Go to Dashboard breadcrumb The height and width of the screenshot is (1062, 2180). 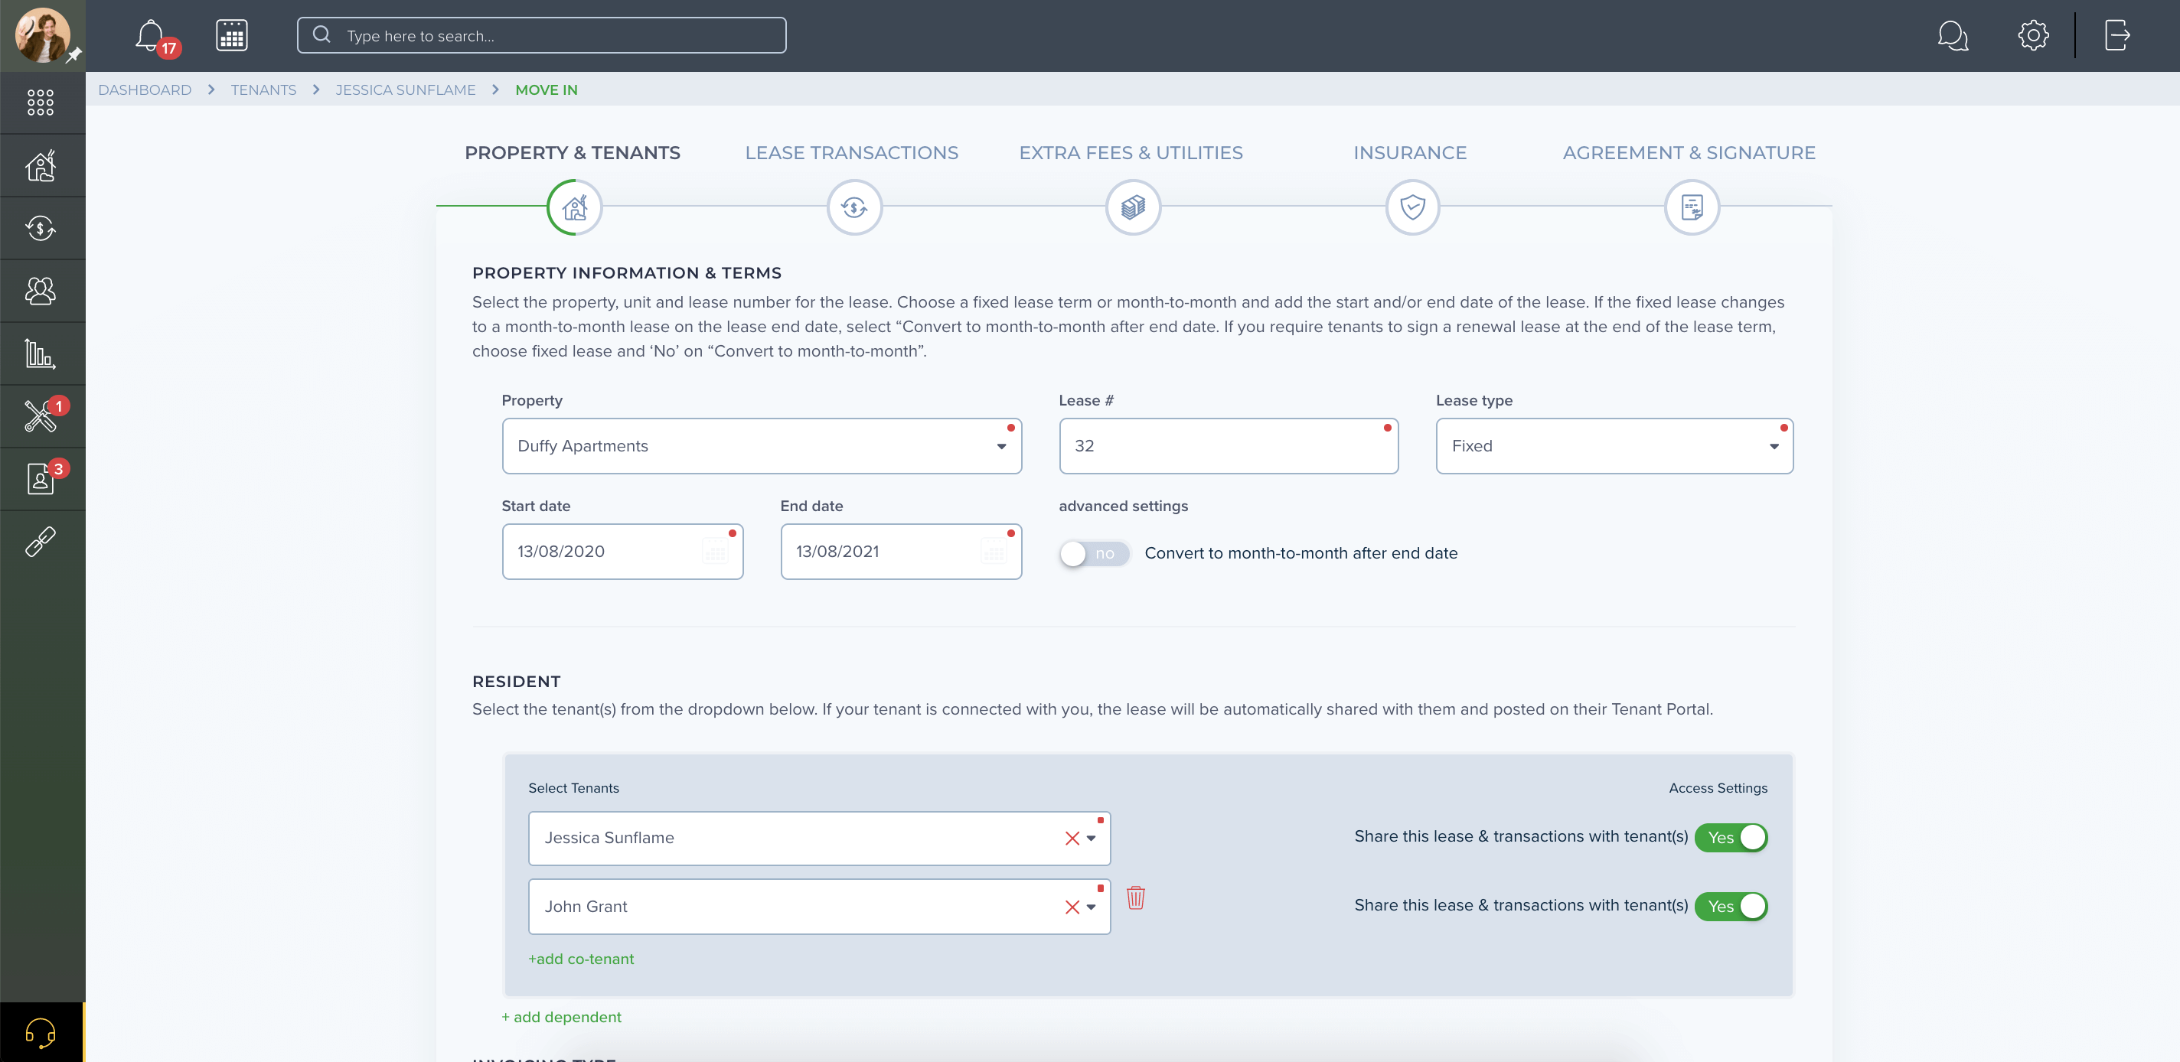tap(145, 90)
